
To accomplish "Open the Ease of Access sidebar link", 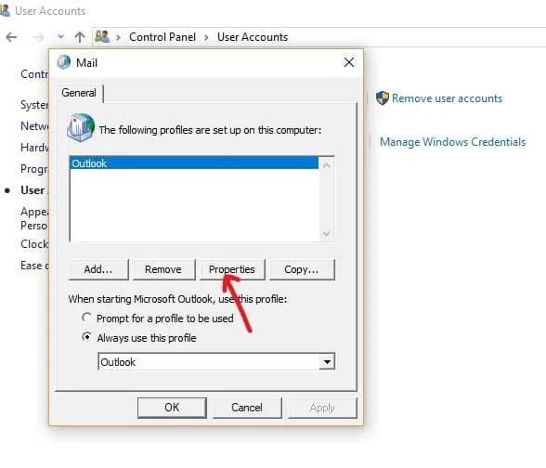I will pos(34,266).
